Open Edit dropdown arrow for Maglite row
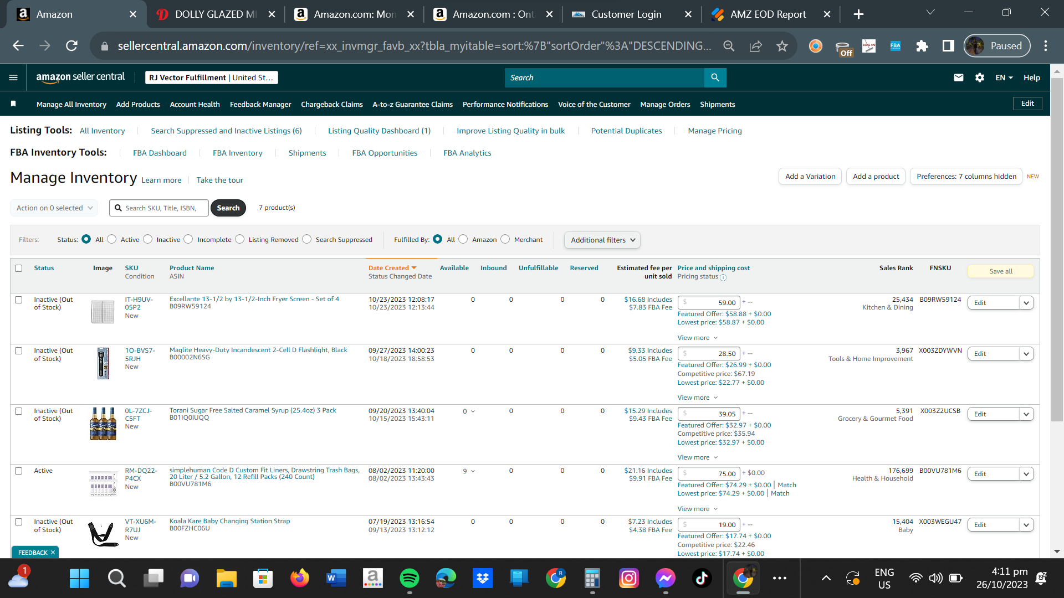 coord(1026,354)
